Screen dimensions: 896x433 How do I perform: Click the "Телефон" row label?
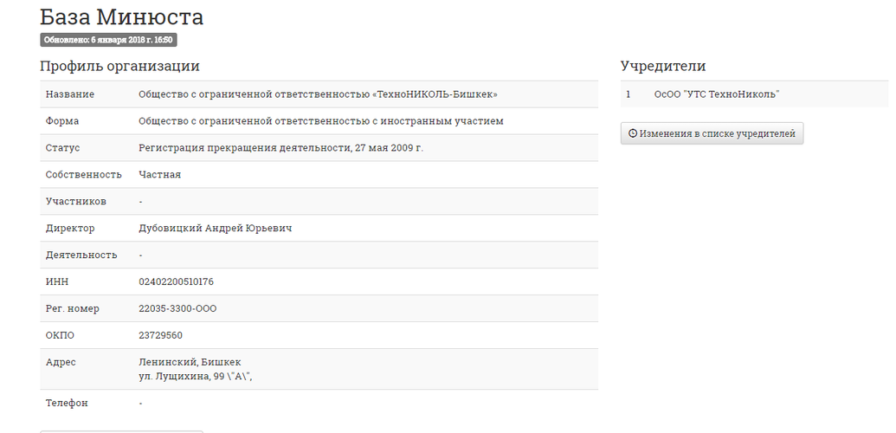pos(67,404)
